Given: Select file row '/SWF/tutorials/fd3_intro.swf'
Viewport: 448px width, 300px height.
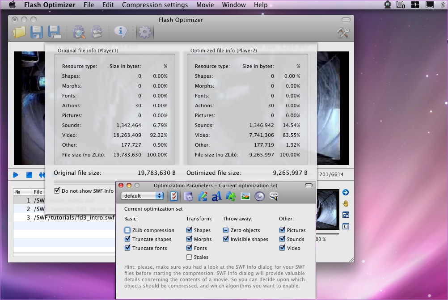Looking at the screenshot, I should 64,217.
